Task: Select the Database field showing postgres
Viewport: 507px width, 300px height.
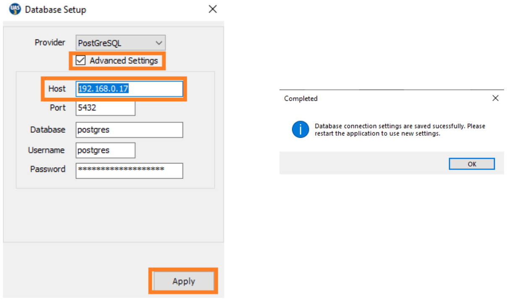Action: click(129, 130)
